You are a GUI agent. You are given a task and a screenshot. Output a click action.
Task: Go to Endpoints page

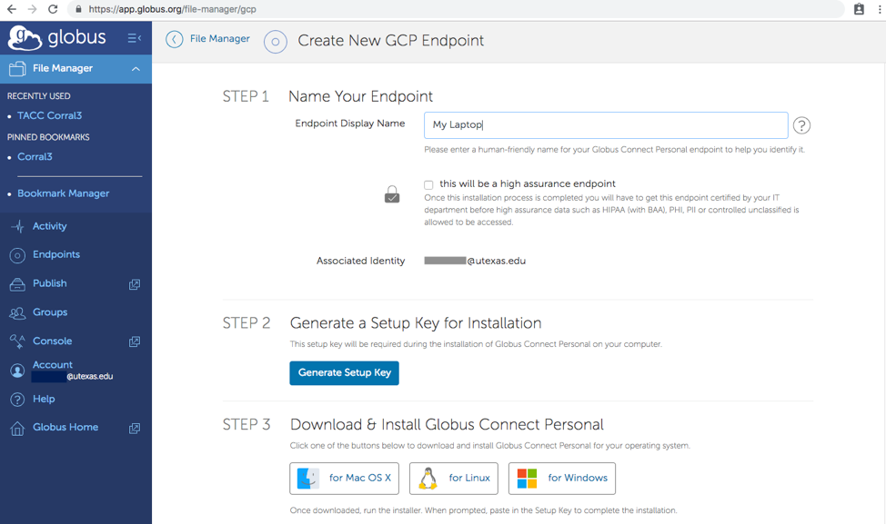pyautogui.click(x=56, y=254)
